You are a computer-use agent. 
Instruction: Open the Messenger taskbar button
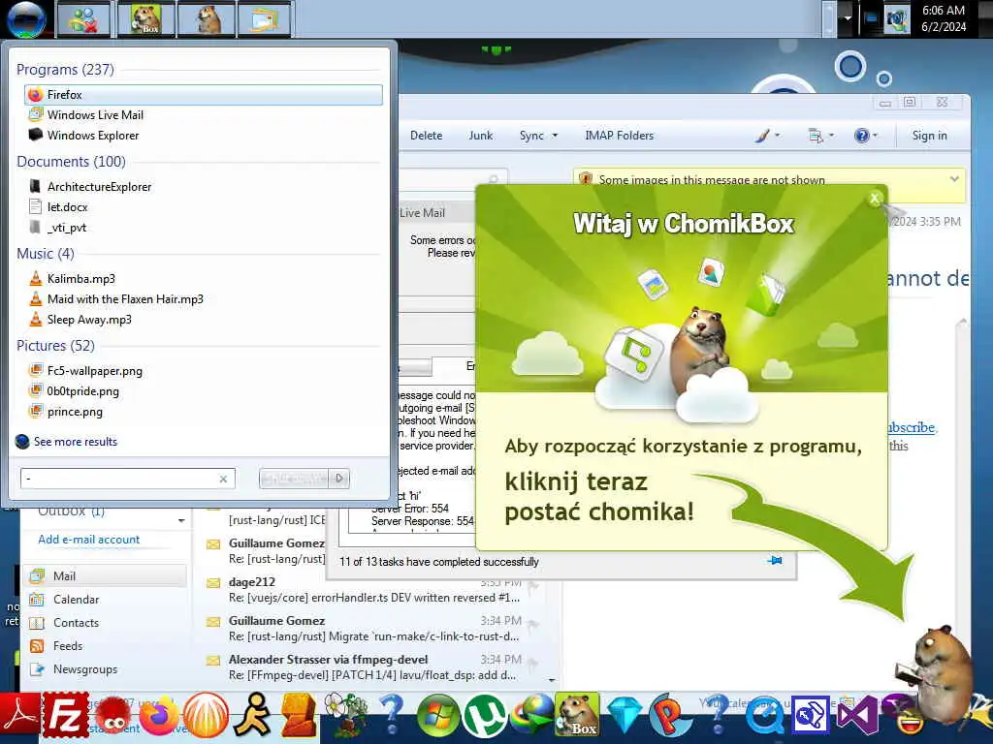tap(83, 19)
